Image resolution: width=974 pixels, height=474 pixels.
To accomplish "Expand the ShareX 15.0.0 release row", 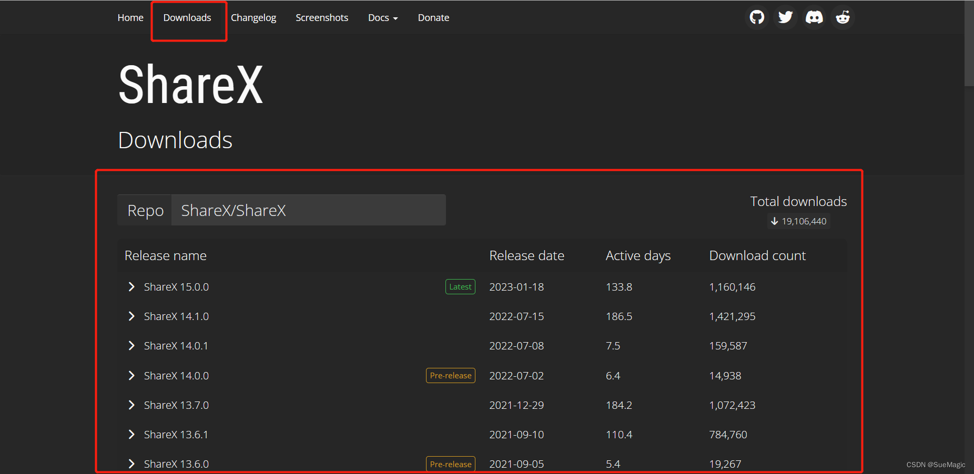I will 131,287.
